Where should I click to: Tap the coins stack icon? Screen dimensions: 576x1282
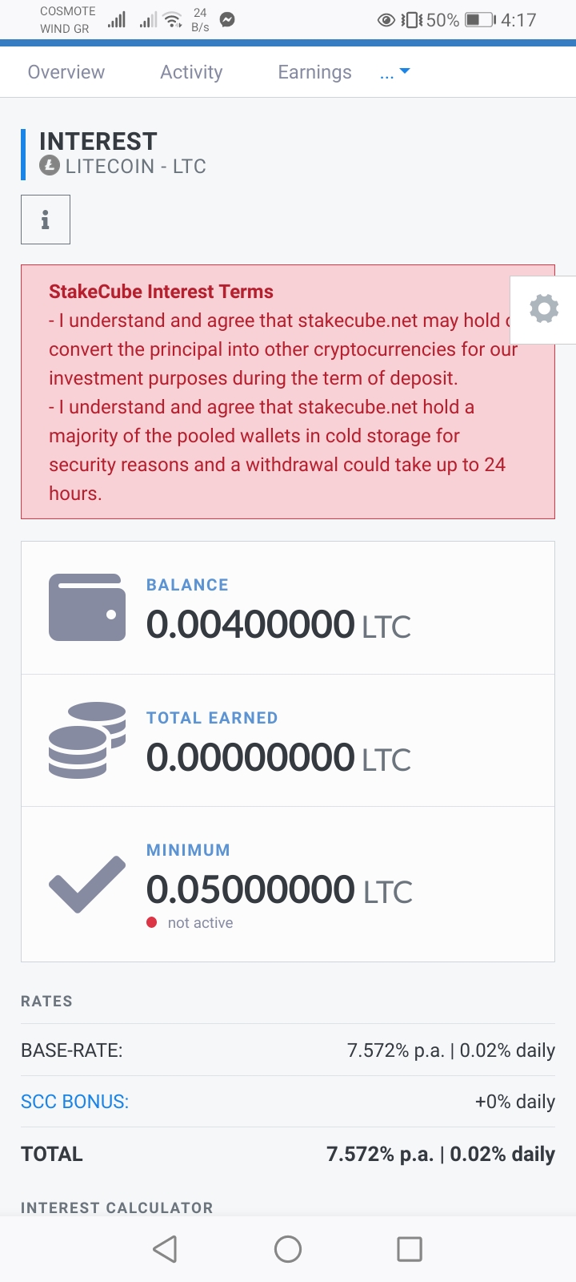pyautogui.click(x=87, y=740)
